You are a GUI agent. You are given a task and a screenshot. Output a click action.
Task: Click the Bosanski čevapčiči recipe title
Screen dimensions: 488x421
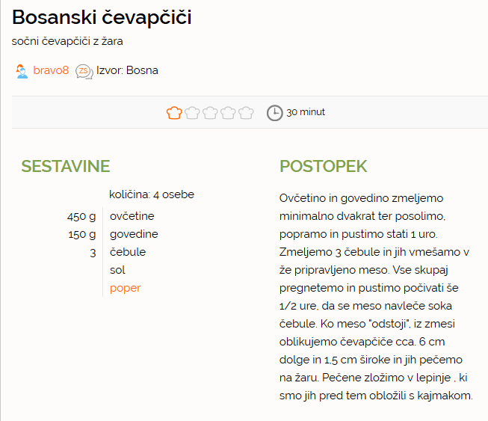click(x=102, y=17)
